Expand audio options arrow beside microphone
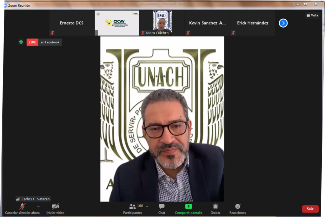The width and height of the screenshot is (325, 217). point(38,207)
